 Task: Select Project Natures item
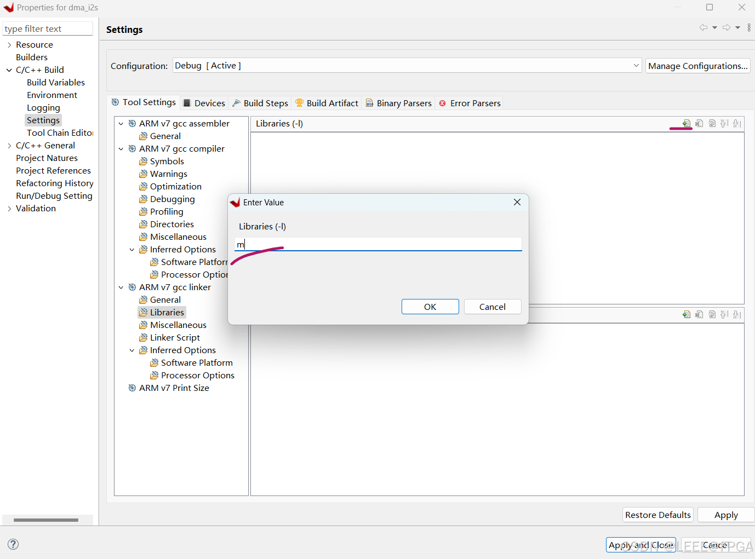point(47,158)
